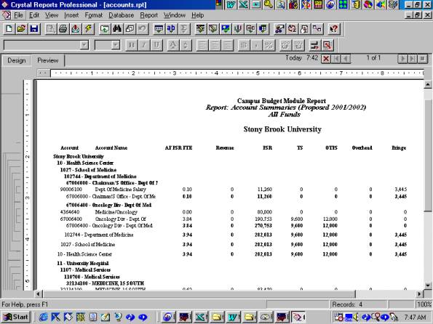Toggle italic formatting button

(x=144, y=45)
